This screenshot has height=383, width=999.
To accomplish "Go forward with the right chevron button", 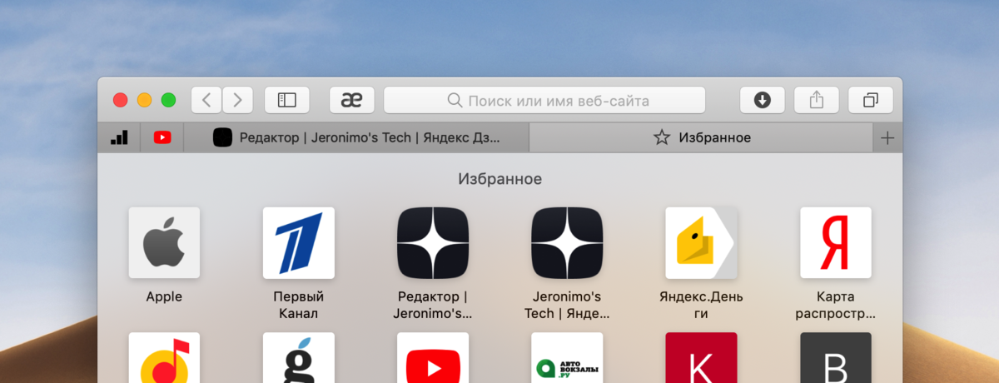I will click(238, 100).
